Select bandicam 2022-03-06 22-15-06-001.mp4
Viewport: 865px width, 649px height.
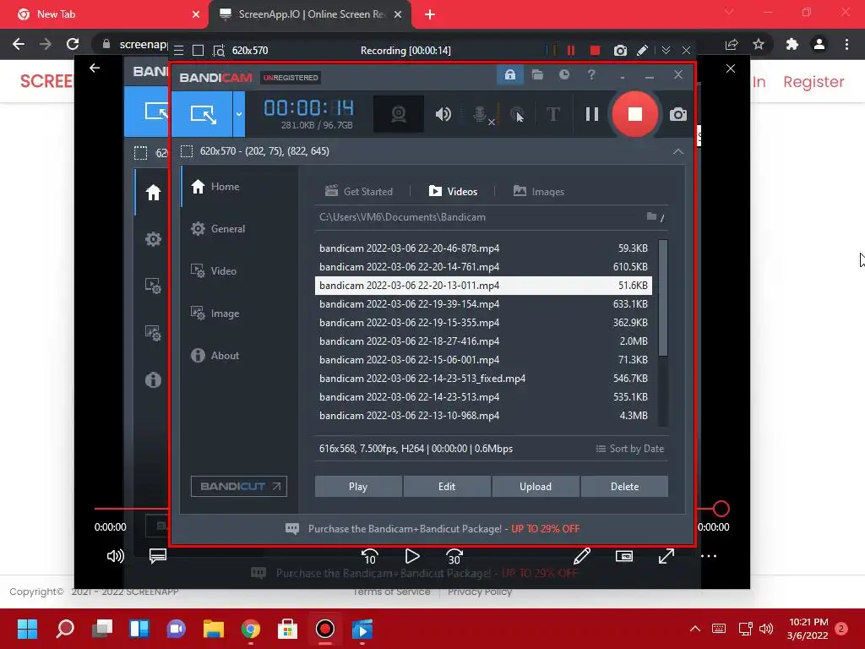tap(483, 360)
